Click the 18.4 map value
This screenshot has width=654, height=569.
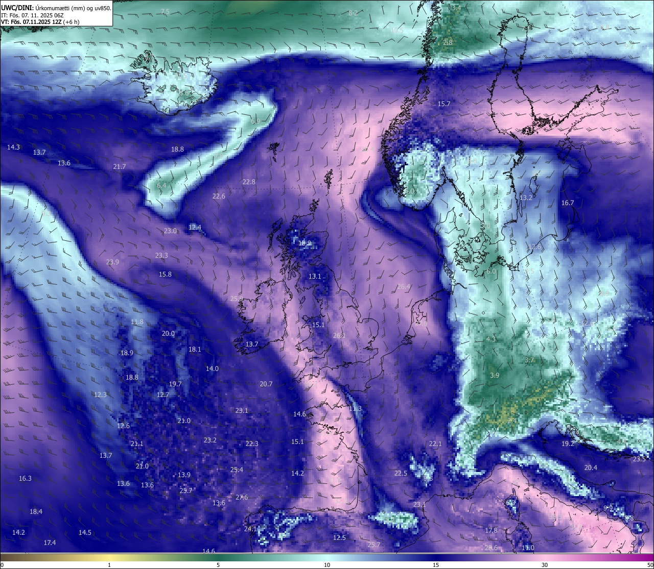click(36, 511)
